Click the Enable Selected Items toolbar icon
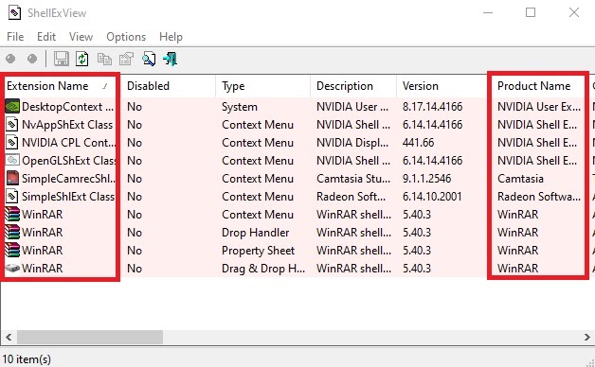 32,59
